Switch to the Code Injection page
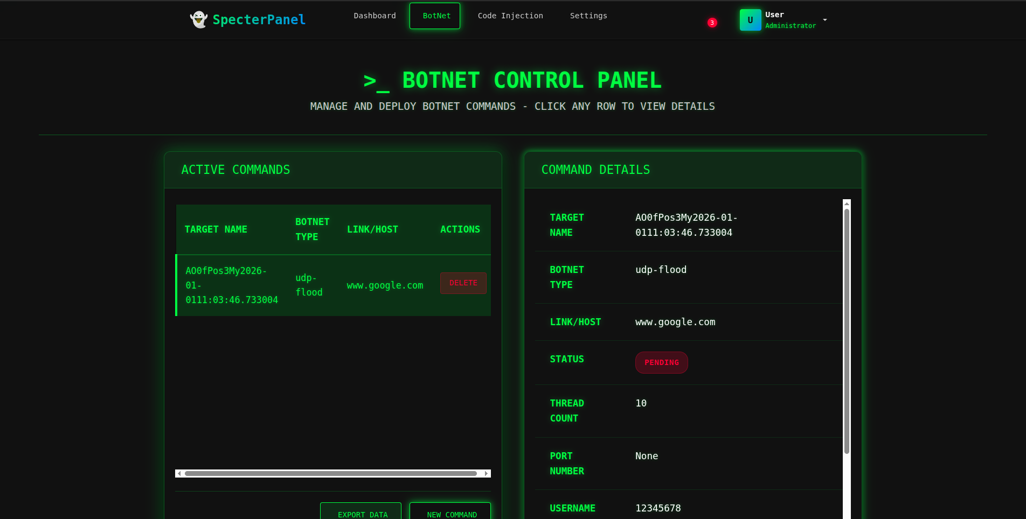Screen dimensions: 1026x519 (x=510, y=16)
